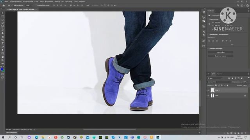250x140 pixels.
Task: Open the Изображение menu
Action: click(x=28, y=2)
